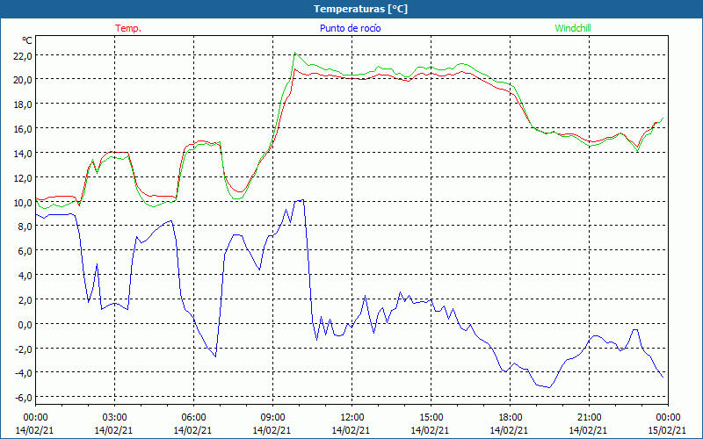Select the blue 'Punto de rocío' legend label
703x439 pixels.
click(x=350, y=28)
